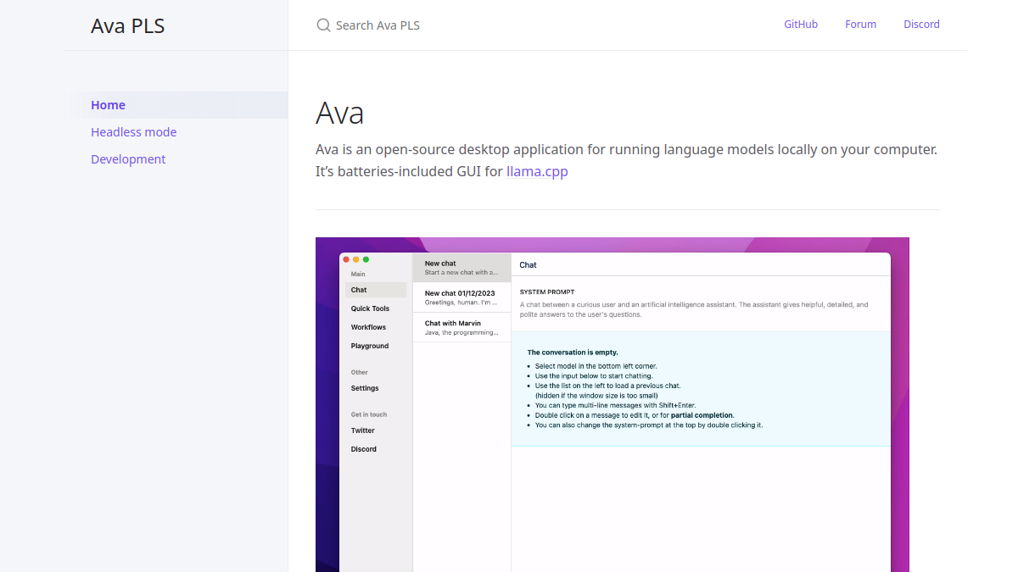Click the Ava page heading
The width and height of the screenshot is (1018, 572).
coord(340,113)
